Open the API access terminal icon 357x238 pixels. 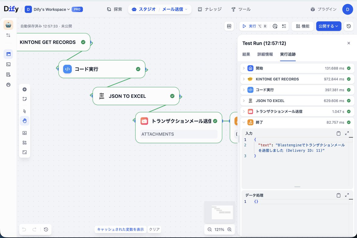pos(8,64)
